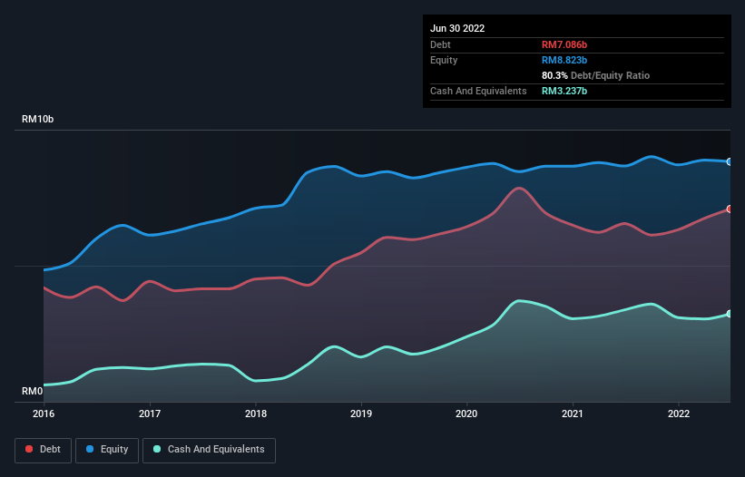Click the RM7.086b debt value
Screen dimensions: 745x477
[x=564, y=44]
